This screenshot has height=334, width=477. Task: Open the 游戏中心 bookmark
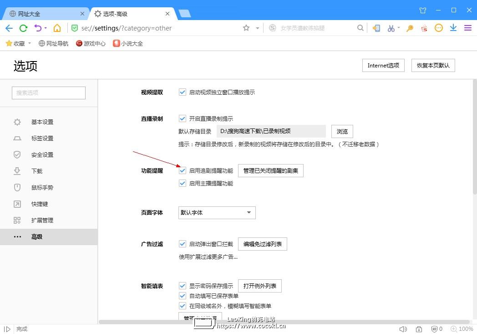coord(91,44)
